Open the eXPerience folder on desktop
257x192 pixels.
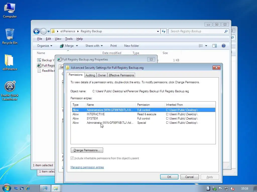(10, 62)
